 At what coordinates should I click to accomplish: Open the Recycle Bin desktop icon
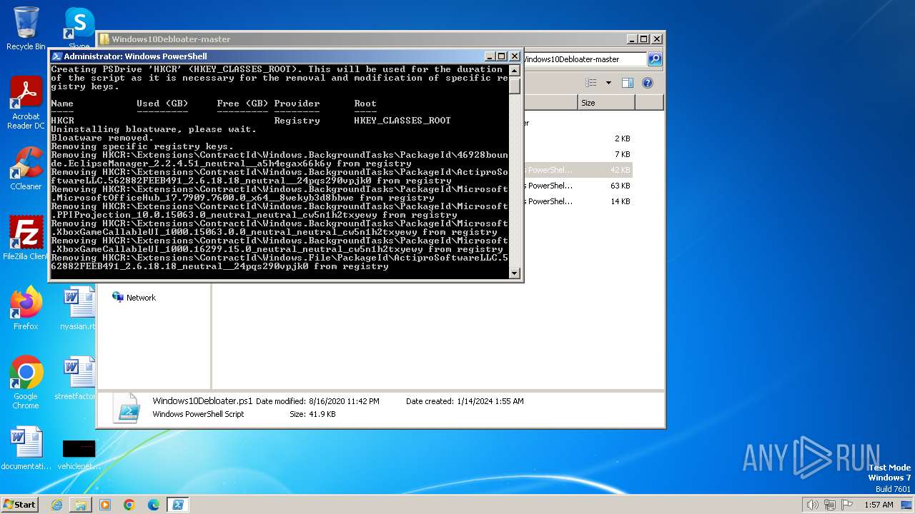tap(26, 28)
